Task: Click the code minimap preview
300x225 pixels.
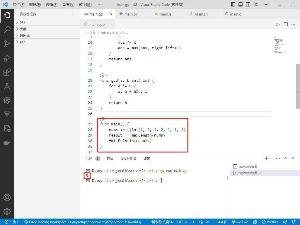Action: pos(279,45)
